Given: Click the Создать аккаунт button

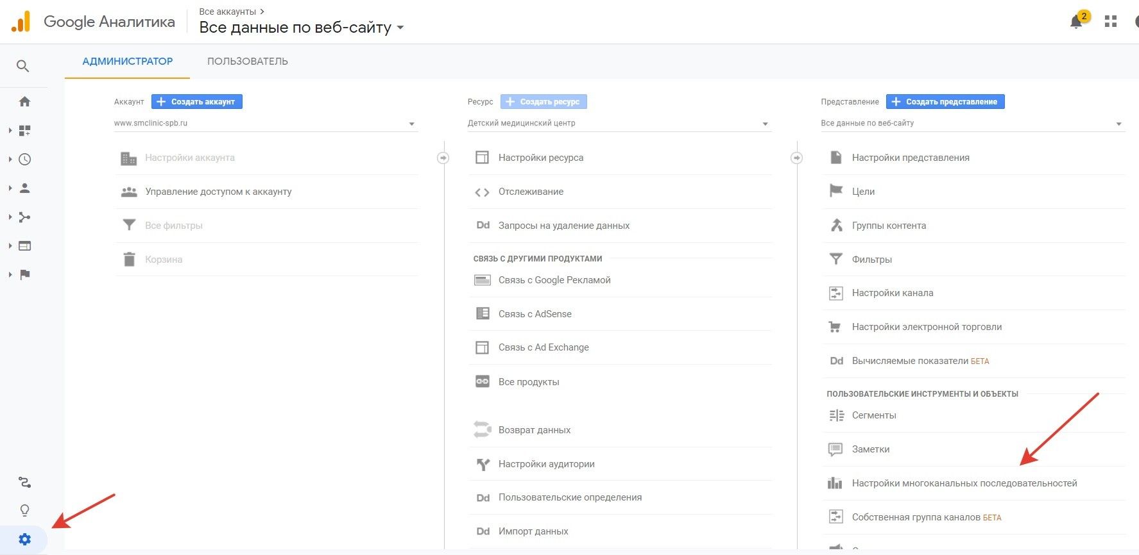Looking at the screenshot, I should coord(197,102).
